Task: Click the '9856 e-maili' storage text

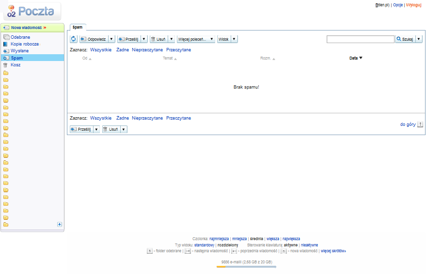Action: [x=247, y=262]
